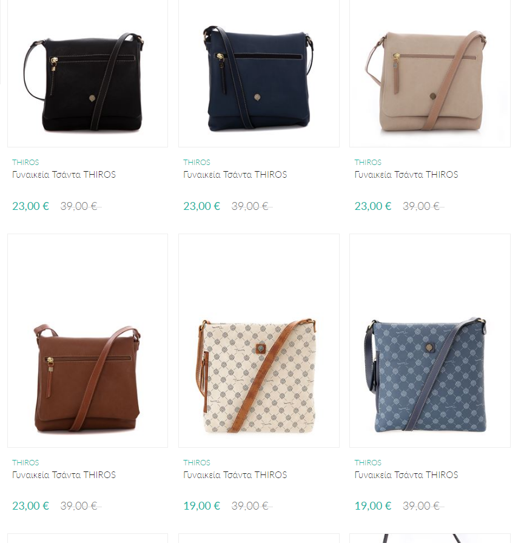Image resolution: width=521 pixels, height=543 pixels.
Task: Click THIROS brand link under blue patterned bag
Action: click(x=368, y=463)
